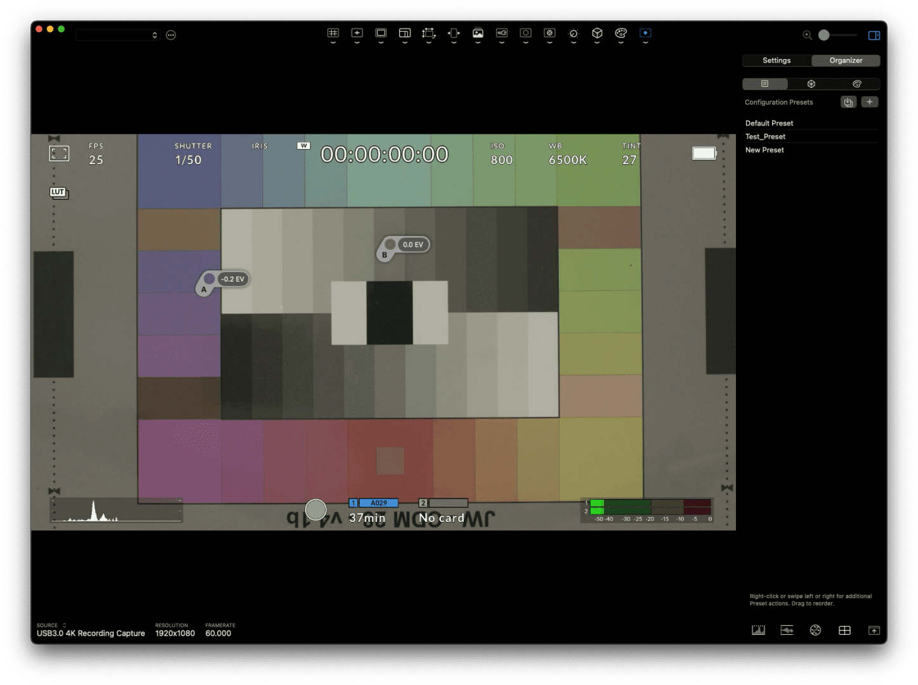
Task: Select the image overlay icon in the toolbar
Action: pyautogui.click(x=478, y=34)
